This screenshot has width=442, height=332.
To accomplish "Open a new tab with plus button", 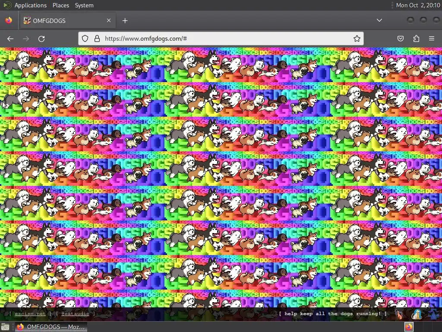I will [x=125, y=21].
